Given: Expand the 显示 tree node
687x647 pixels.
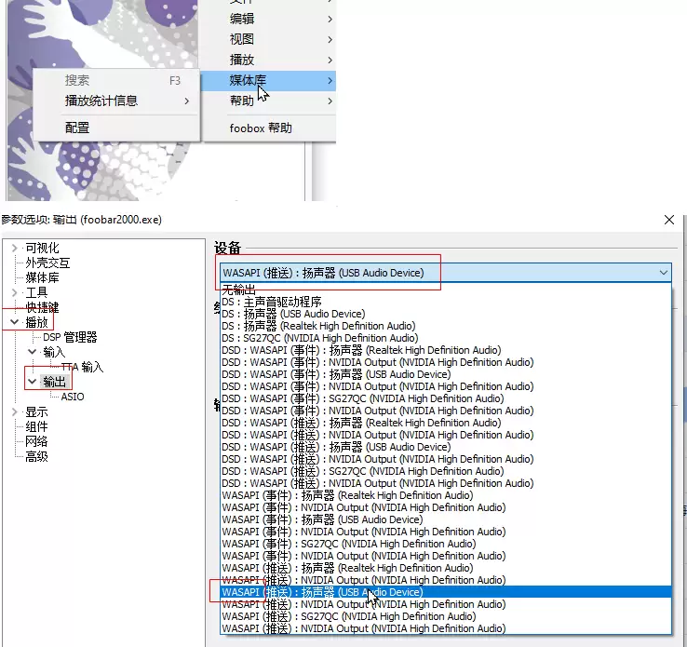Looking at the screenshot, I should point(15,411).
